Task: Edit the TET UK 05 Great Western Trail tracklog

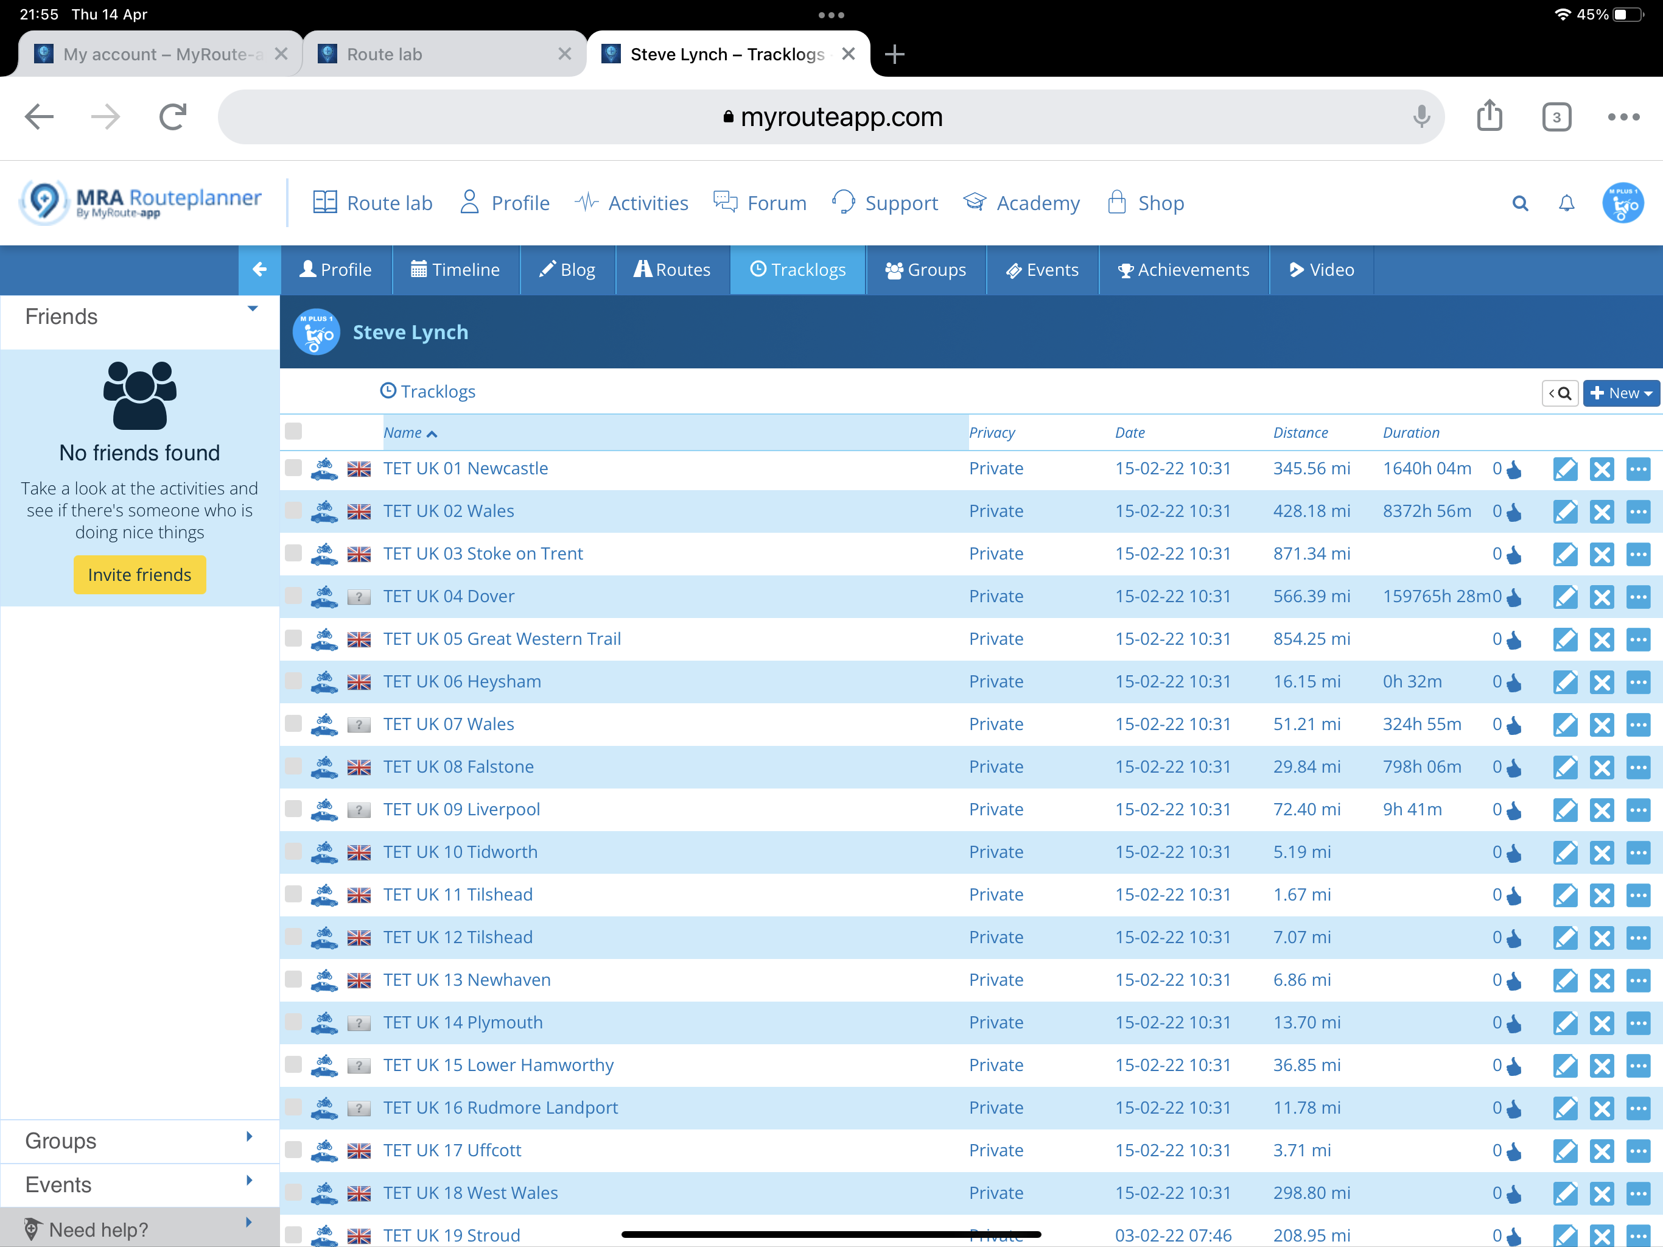Action: point(1565,640)
